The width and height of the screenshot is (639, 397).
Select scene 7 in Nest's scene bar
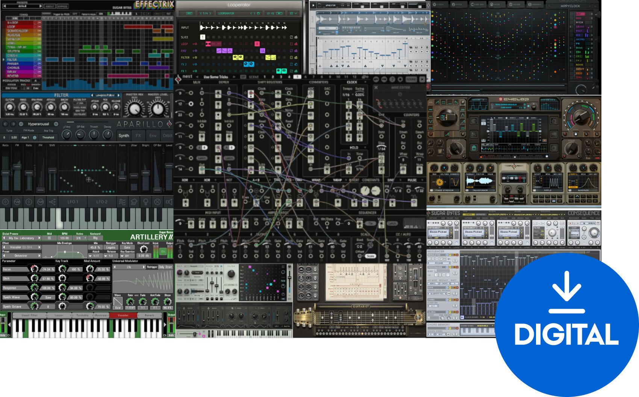(x=313, y=77)
